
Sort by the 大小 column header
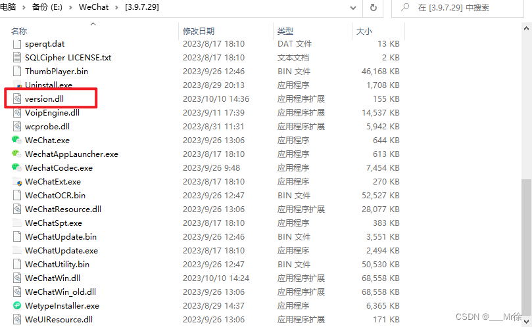[x=364, y=31]
